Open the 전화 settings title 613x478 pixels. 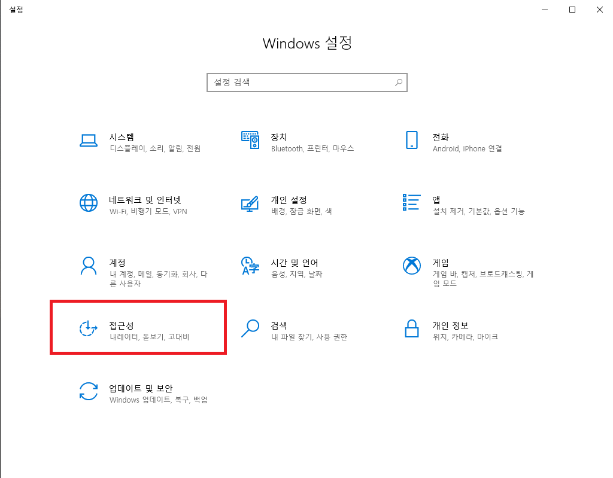coord(441,137)
